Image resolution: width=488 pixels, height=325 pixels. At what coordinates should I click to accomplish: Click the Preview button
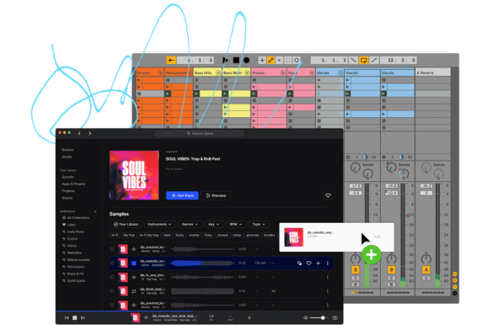pos(216,195)
